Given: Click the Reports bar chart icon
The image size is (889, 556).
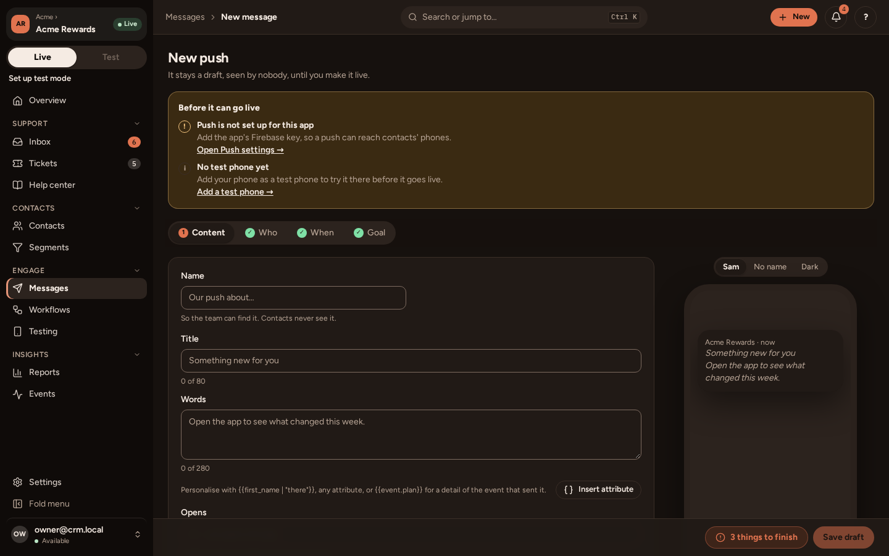Looking at the screenshot, I should (x=18, y=373).
